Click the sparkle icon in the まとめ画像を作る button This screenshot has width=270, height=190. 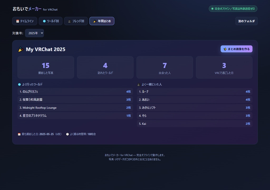pos(225,49)
